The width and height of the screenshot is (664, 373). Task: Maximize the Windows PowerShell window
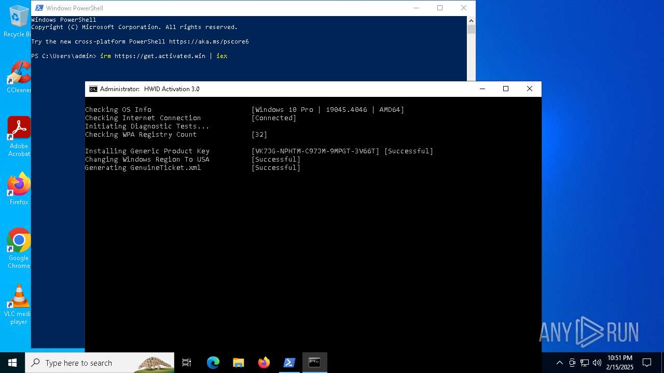pyautogui.click(x=440, y=8)
